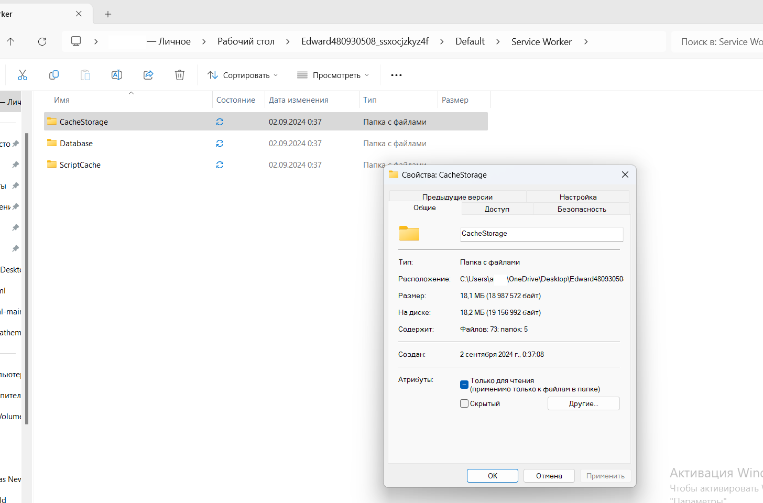Toggle the 'Только для чтения' checkbox

(x=464, y=385)
